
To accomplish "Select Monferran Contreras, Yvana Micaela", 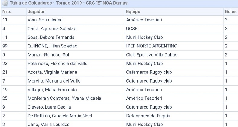I will click(64, 99).
